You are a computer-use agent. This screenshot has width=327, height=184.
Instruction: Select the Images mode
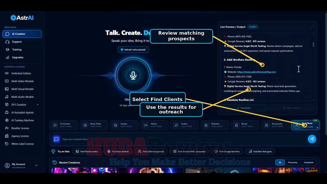(x=124, y=125)
